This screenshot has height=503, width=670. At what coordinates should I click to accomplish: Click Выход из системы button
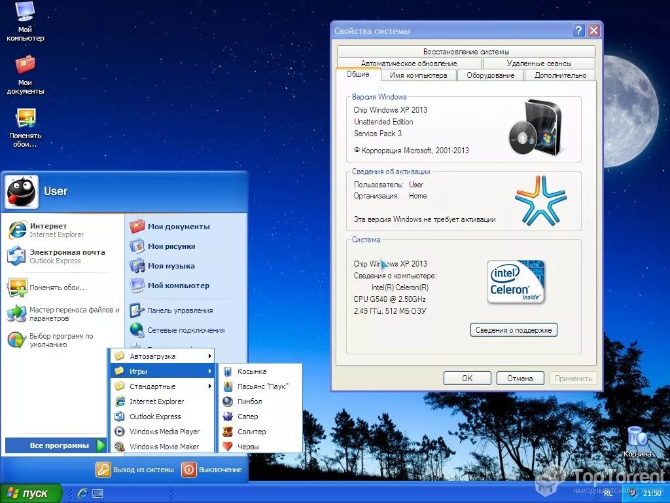135,469
